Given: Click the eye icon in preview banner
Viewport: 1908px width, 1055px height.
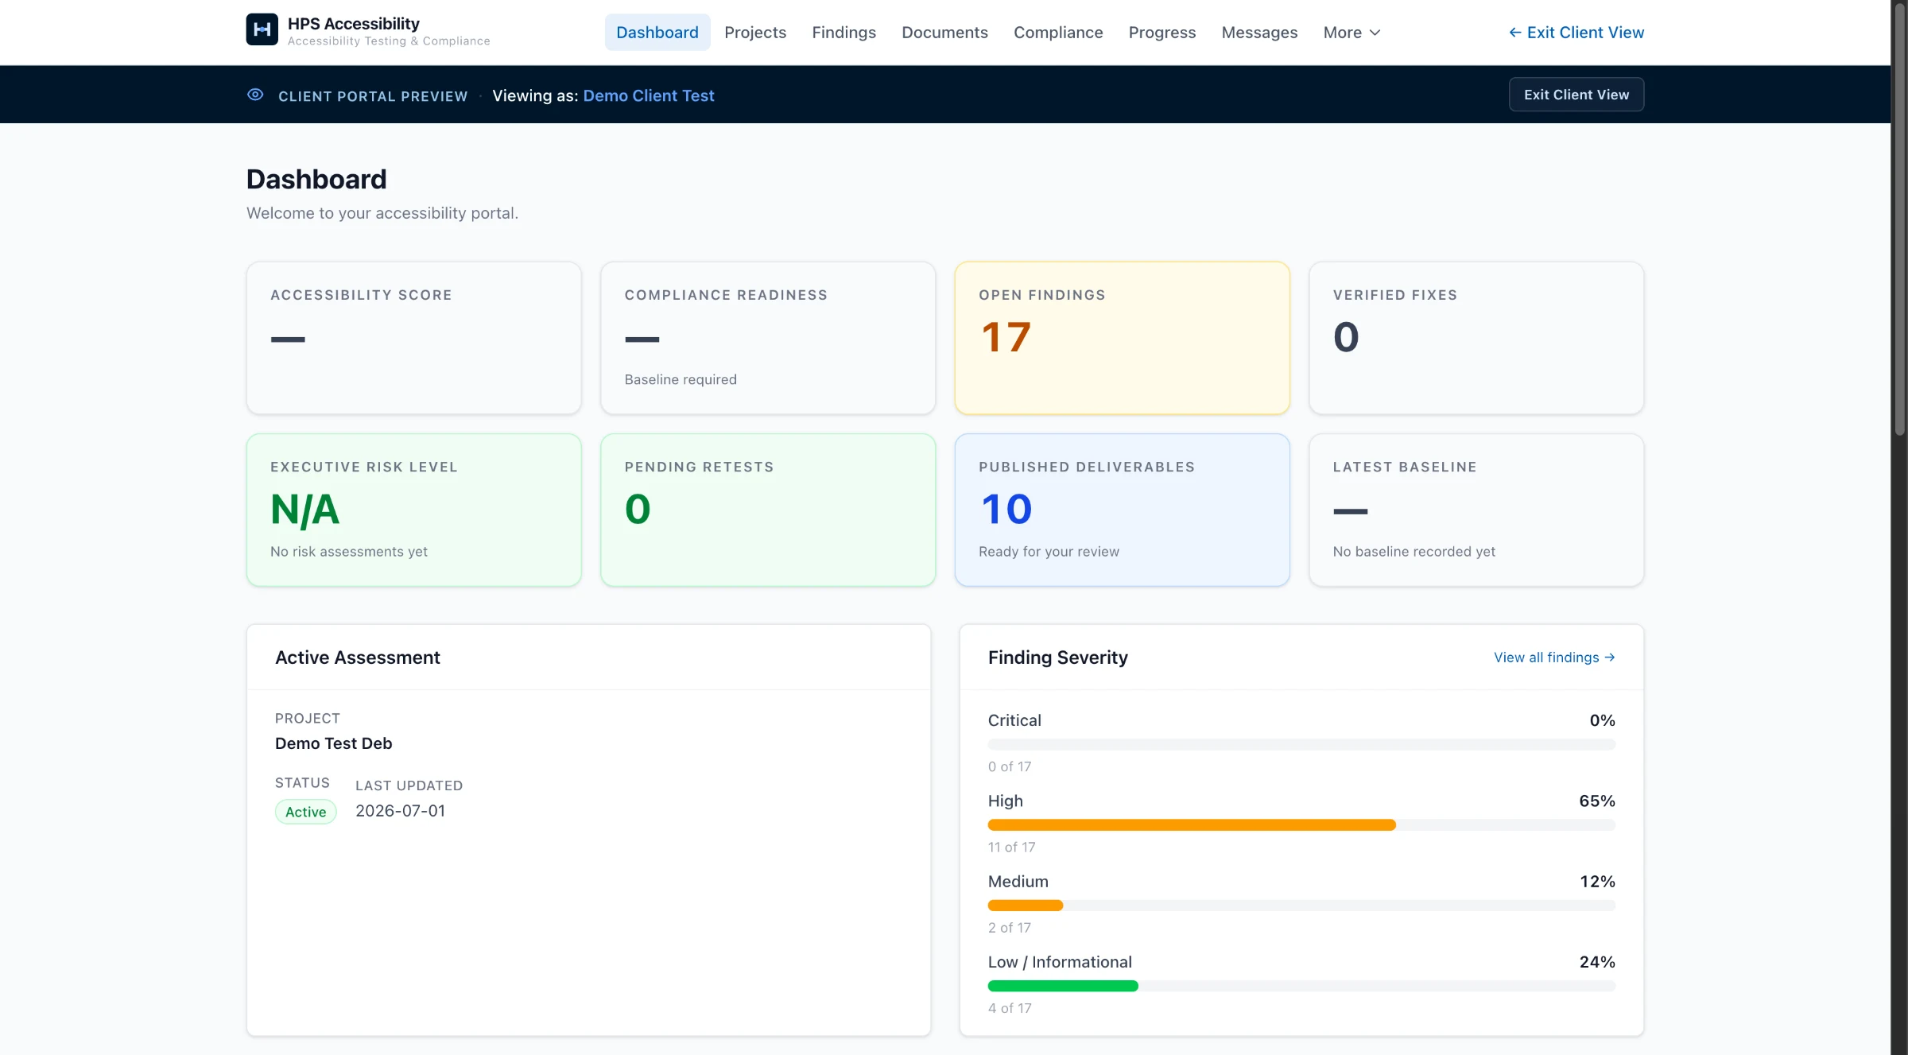Looking at the screenshot, I should coord(255,95).
